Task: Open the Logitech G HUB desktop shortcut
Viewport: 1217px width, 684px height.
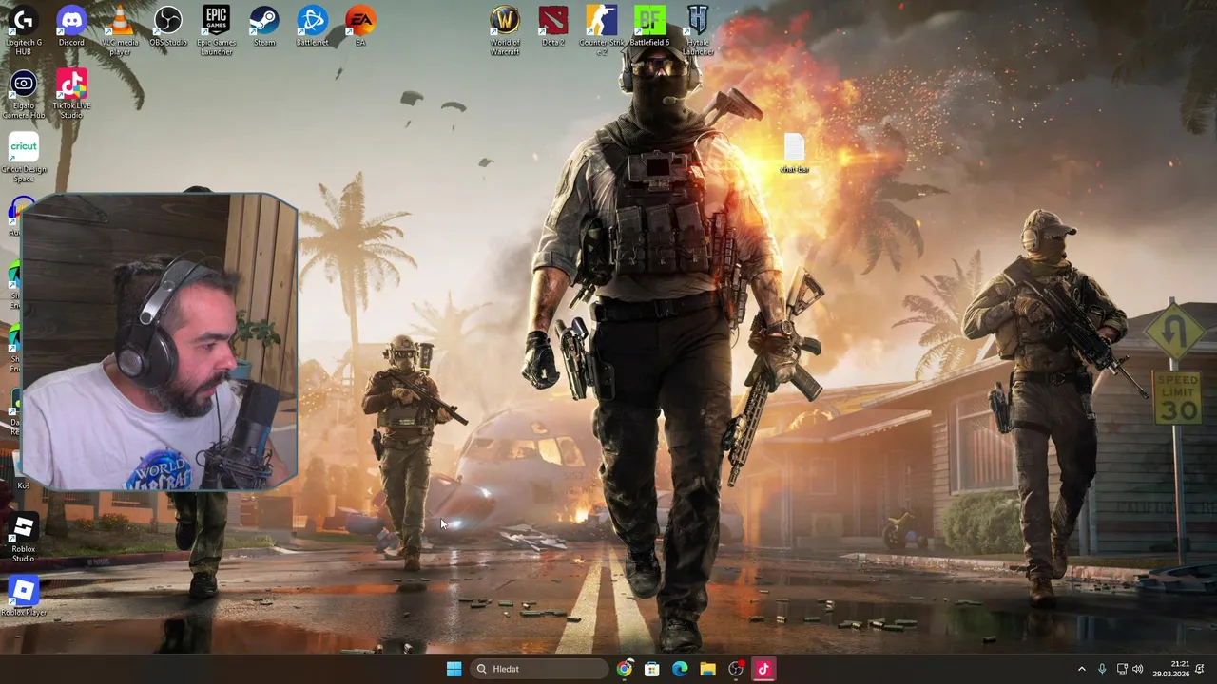Action: point(24,29)
